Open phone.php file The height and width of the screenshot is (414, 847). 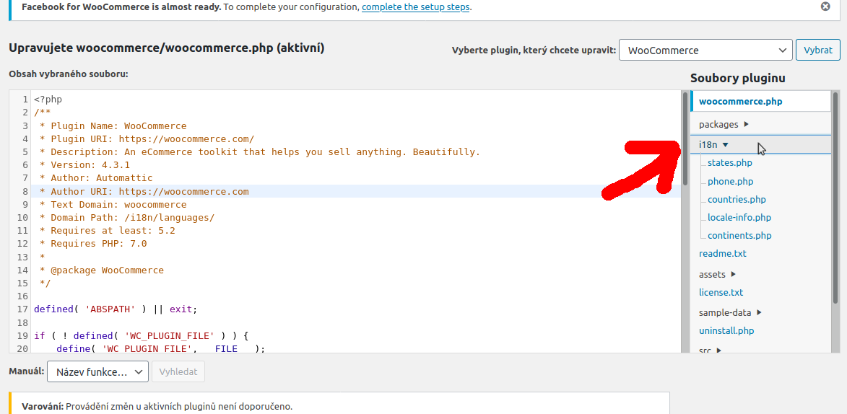[730, 181]
